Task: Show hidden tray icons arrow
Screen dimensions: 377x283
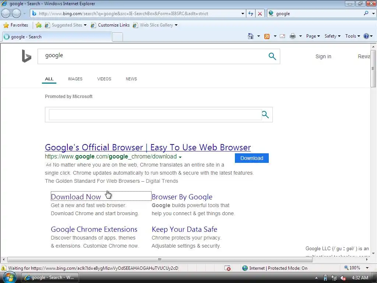Action: (316, 278)
